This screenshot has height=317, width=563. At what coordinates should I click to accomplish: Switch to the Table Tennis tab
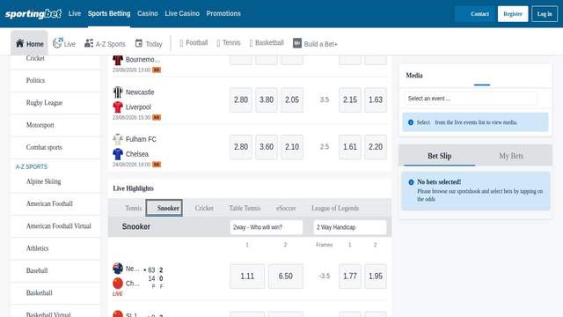point(245,208)
